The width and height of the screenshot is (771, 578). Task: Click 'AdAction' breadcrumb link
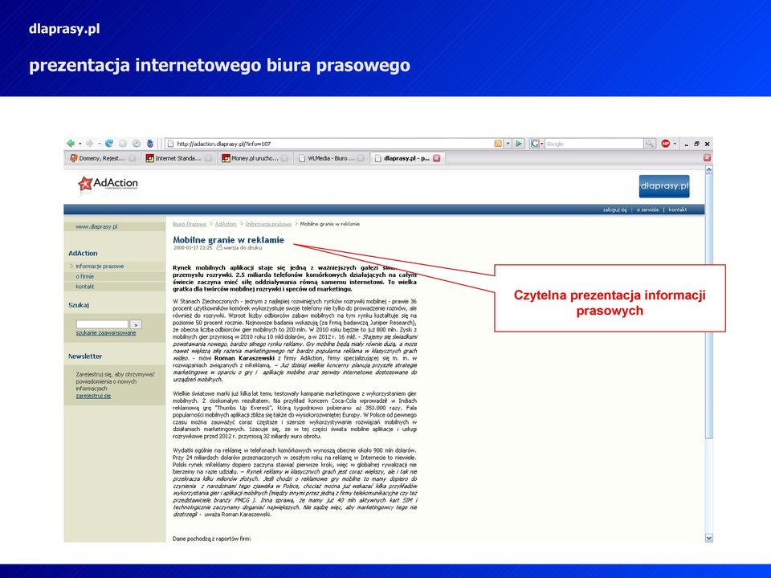[x=226, y=224]
